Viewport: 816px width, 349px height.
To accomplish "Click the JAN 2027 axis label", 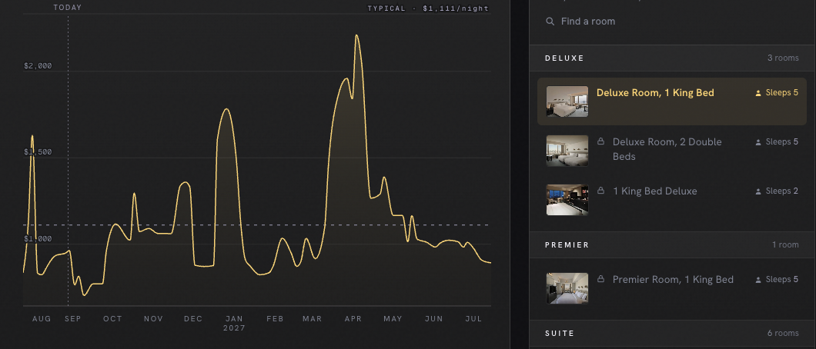I will coord(234,324).
